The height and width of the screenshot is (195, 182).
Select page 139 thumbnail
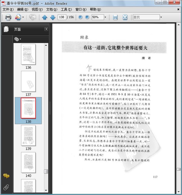[28, 136]
